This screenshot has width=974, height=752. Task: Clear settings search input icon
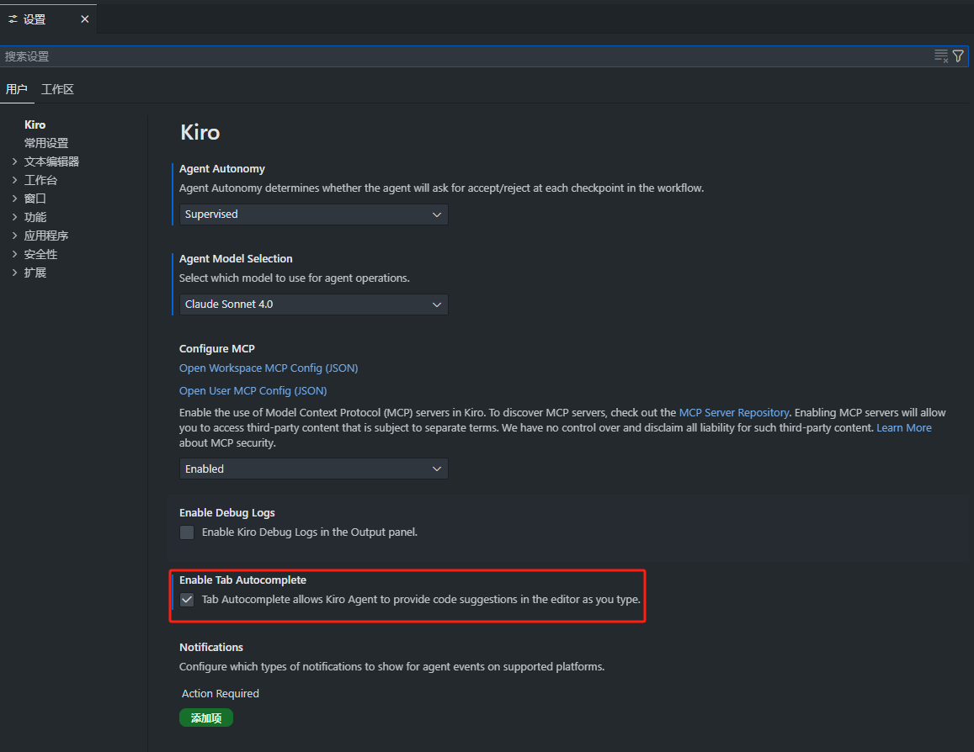pyautogui.click(x=941, y=56)
